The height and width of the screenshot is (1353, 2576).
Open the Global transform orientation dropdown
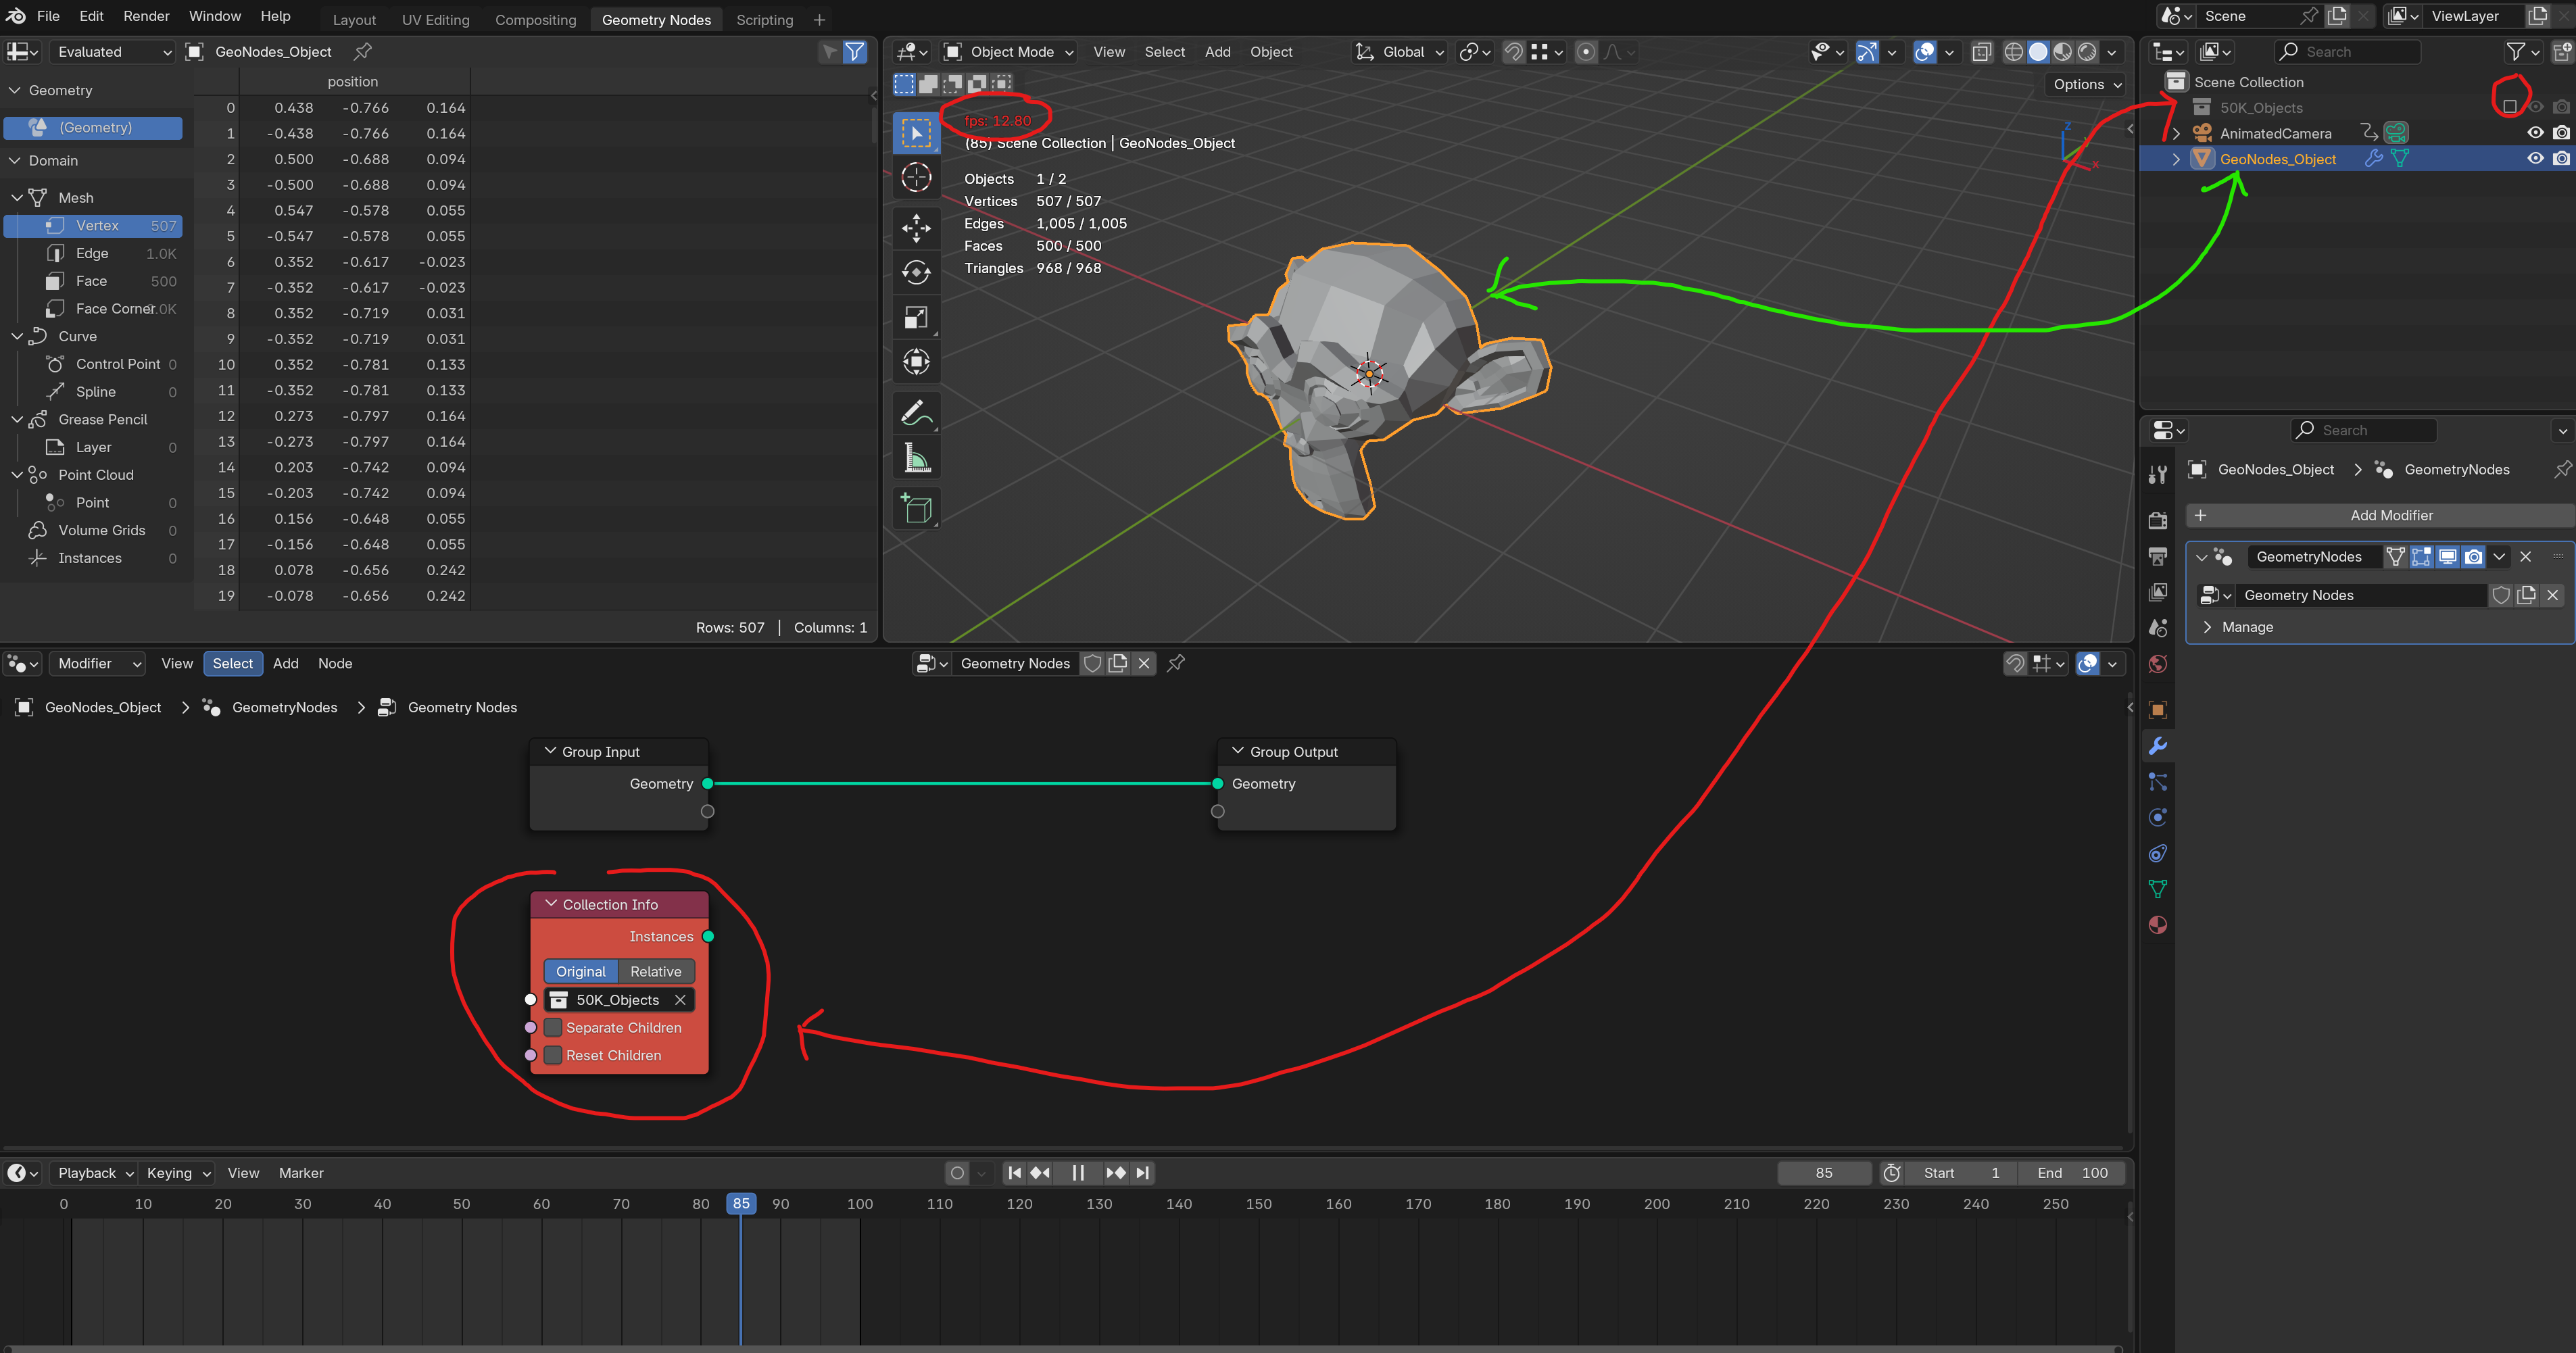pyautogui.click(x=1401, y=52)
